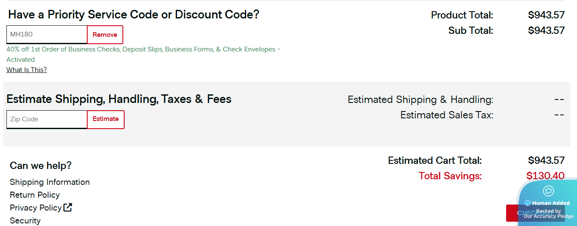Go to the Security link
Viewport: 577px width, 226px height.
(x=25, y=220)
